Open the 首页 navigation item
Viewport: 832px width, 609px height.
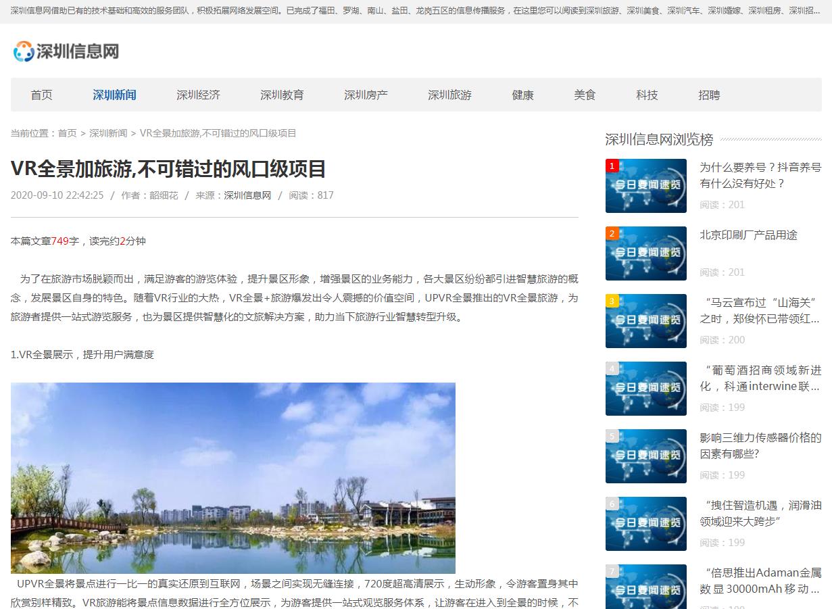(x=41, y=95)
